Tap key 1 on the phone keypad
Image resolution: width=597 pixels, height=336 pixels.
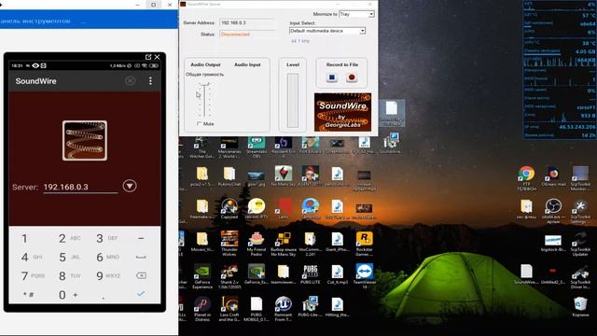[24, 239]
